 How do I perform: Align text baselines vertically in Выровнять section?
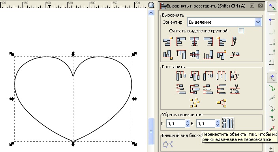click(x=235, y=54)
